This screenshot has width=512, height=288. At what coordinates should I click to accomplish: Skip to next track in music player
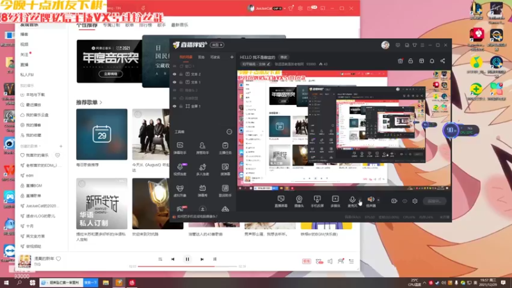click(x=202, y=259)
